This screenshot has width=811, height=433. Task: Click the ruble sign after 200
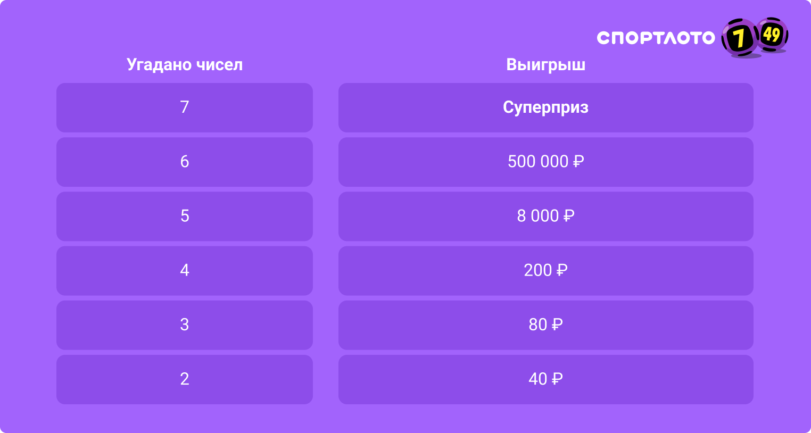pos(562,270)
